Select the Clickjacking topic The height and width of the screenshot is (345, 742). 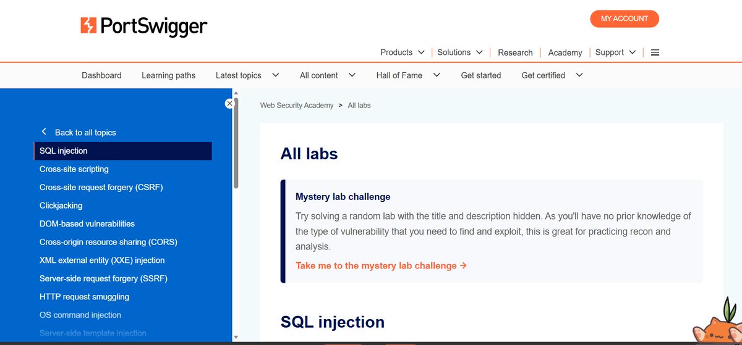click(61, 206)
